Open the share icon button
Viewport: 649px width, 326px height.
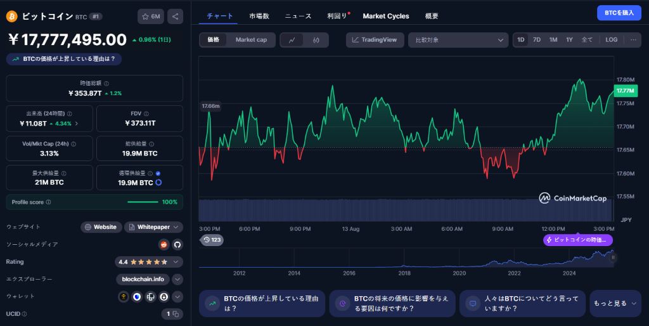pyautogui.click(x=175, y=16)
